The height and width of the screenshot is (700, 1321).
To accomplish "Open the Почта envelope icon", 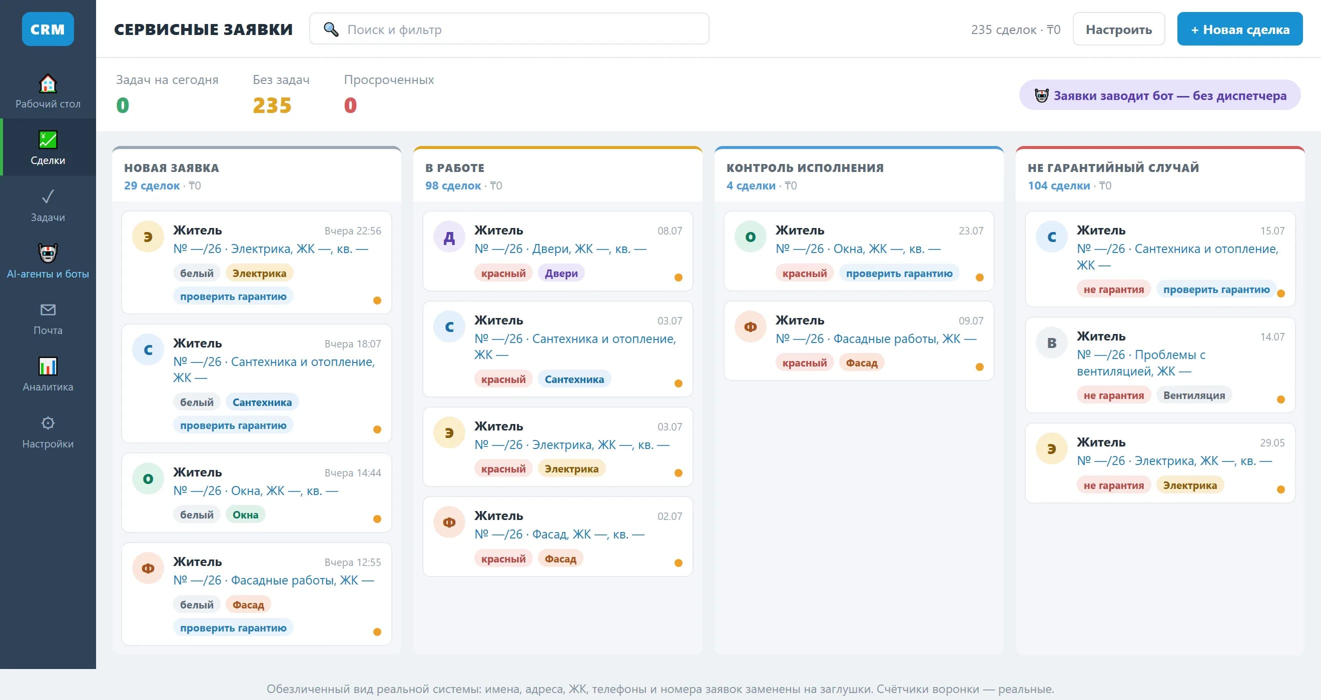I will tap(48, 309).
